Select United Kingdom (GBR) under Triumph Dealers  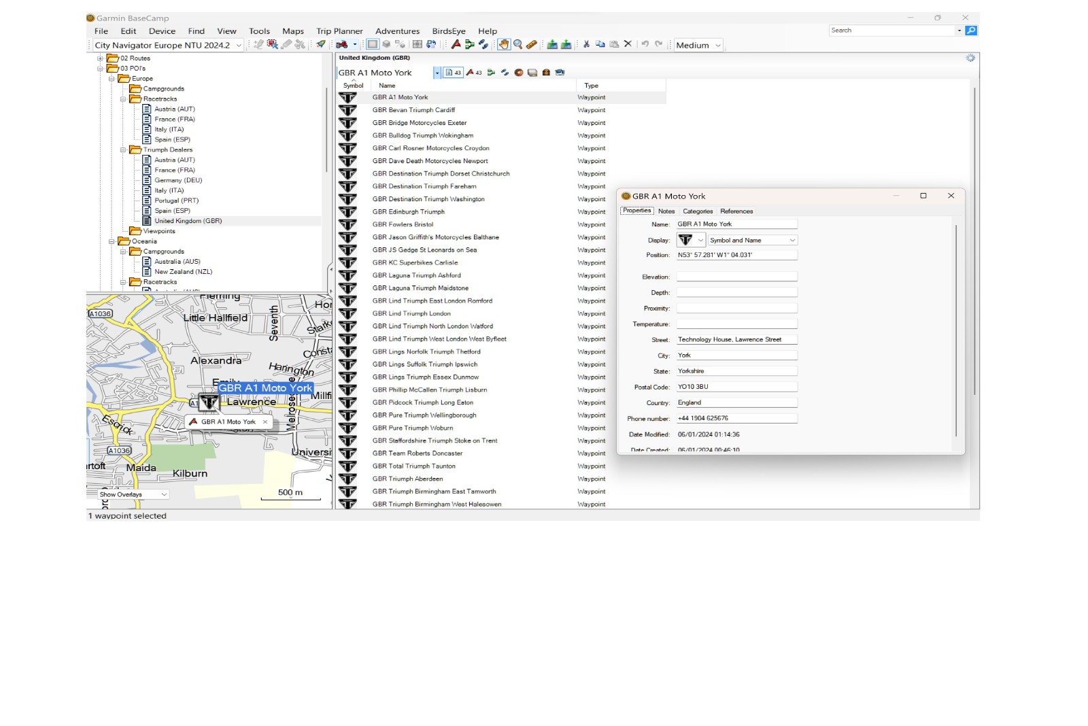[188, 221]
